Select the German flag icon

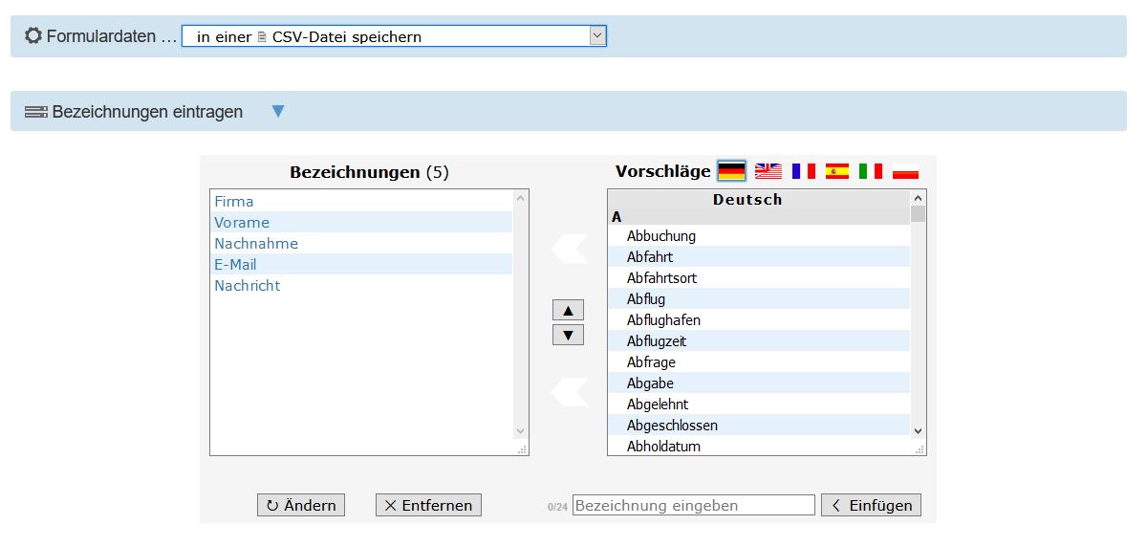pyautogui.click(x=731, y=171)
